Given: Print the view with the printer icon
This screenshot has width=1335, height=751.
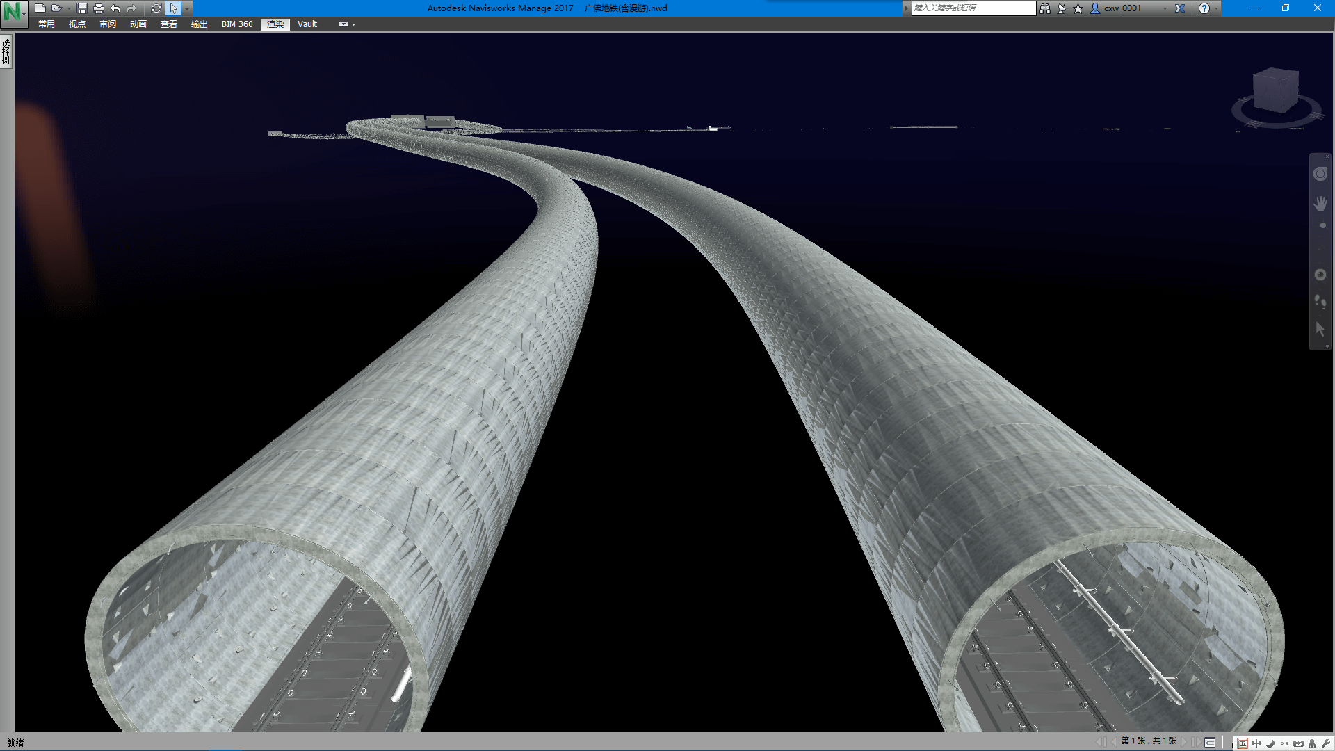Looking at the screenshot, I should (98, 8).
